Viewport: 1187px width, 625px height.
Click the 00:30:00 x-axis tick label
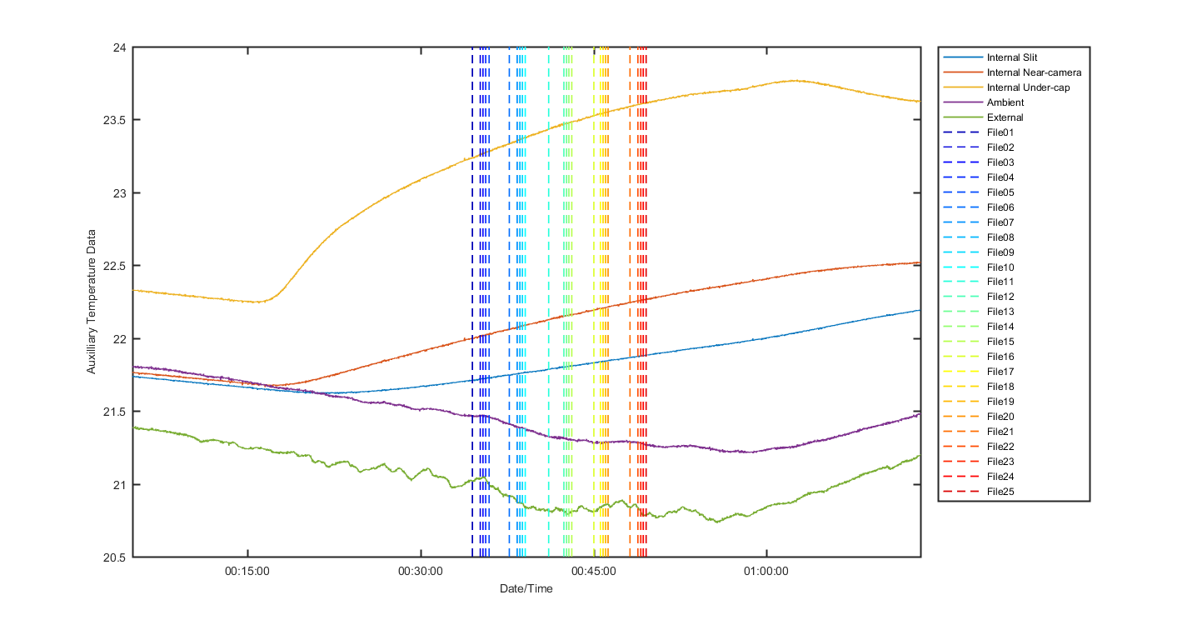421,572
